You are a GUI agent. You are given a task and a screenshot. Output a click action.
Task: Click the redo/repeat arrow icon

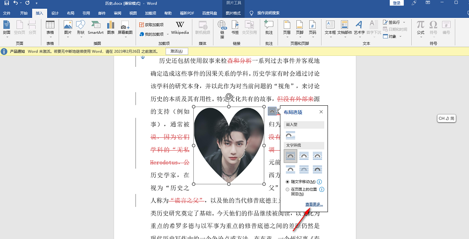coord(27,3)
